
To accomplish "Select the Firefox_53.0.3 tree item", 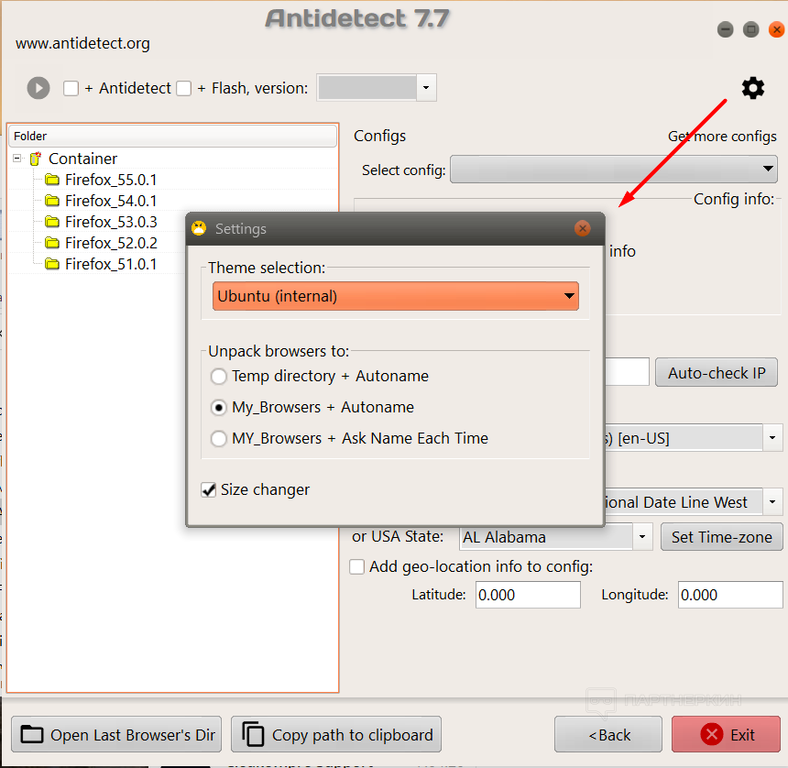I will tap(111, 222).
